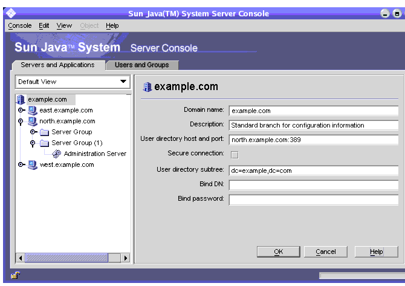Image resolution: width=405 pixels, height=286 pixels.
Task: Collapse the Server Group (1) node
Action: click(x=33, y=143)
